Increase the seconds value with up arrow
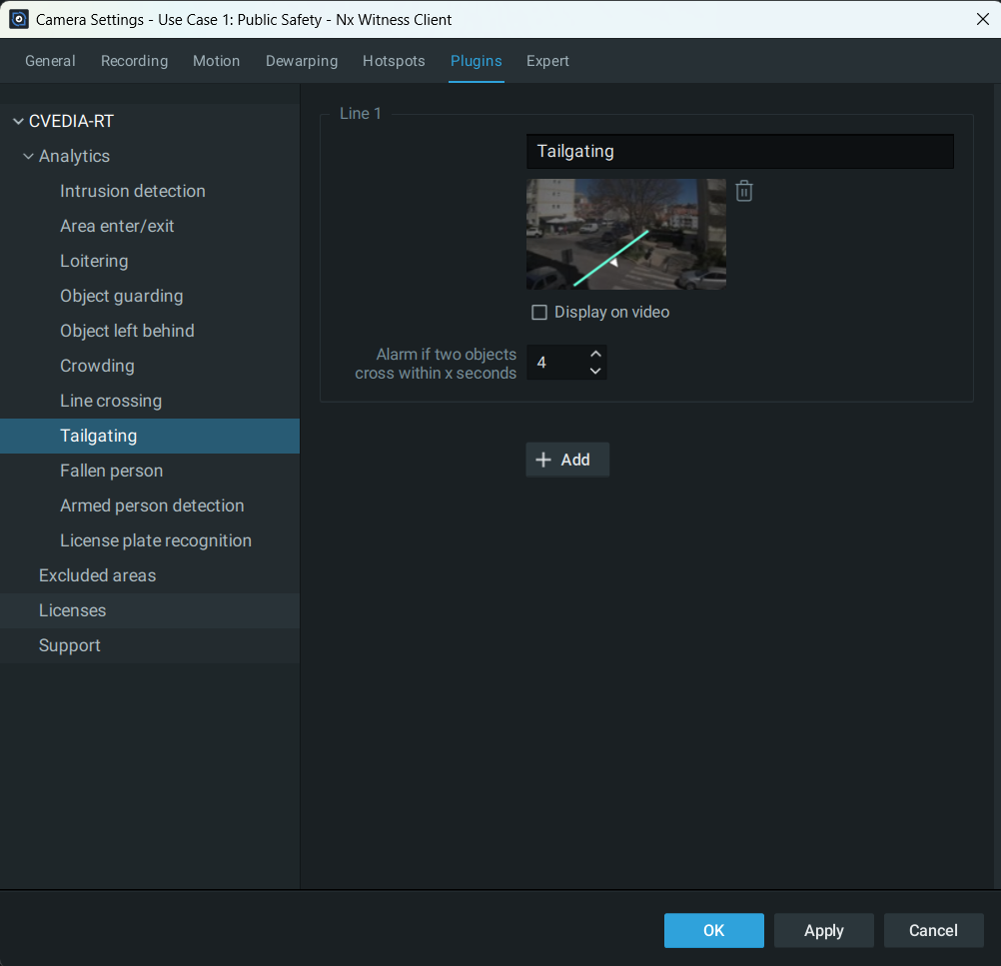This screenshot has height=966, width=1001. pyautogui.click(x=595, y=354)
